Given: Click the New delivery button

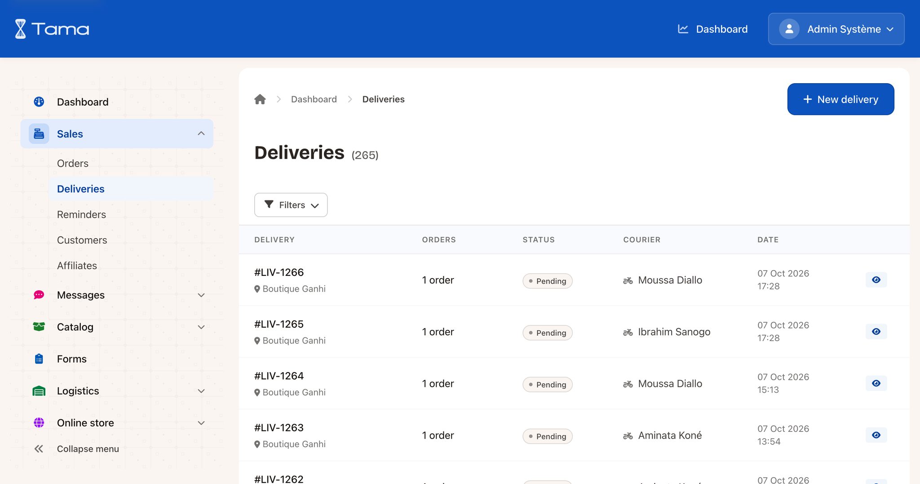Looking at the screenshot, I should pyautogui.click(x=840, y=99).
